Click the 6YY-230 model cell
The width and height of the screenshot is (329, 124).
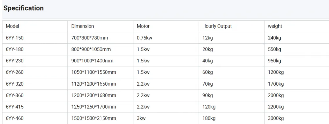[35, 61]
